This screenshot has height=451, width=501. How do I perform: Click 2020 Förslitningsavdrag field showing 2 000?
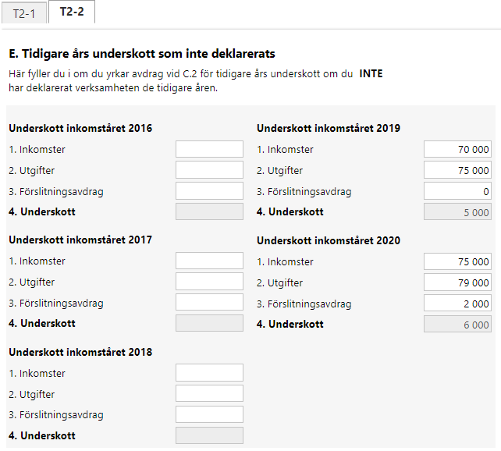pos(457,303)
